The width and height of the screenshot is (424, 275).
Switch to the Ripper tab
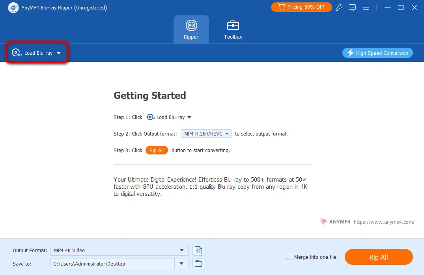coord(191,30)
